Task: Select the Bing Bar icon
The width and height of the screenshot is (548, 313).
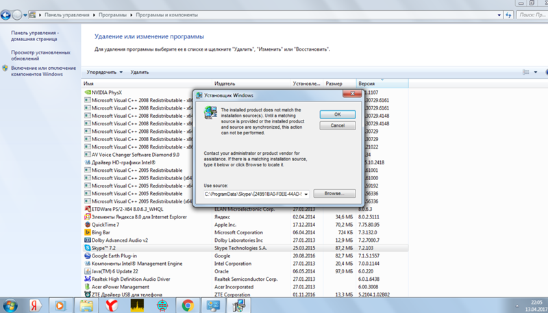Action: tap(88, 232)
